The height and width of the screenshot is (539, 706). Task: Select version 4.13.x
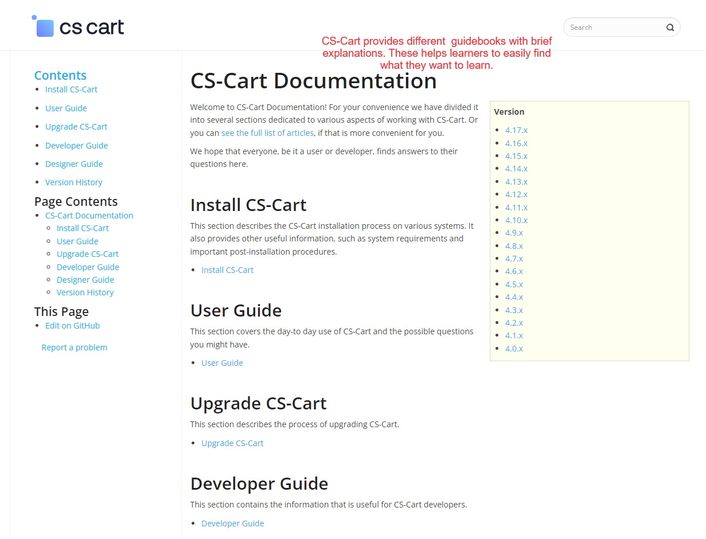click(516, 182)
